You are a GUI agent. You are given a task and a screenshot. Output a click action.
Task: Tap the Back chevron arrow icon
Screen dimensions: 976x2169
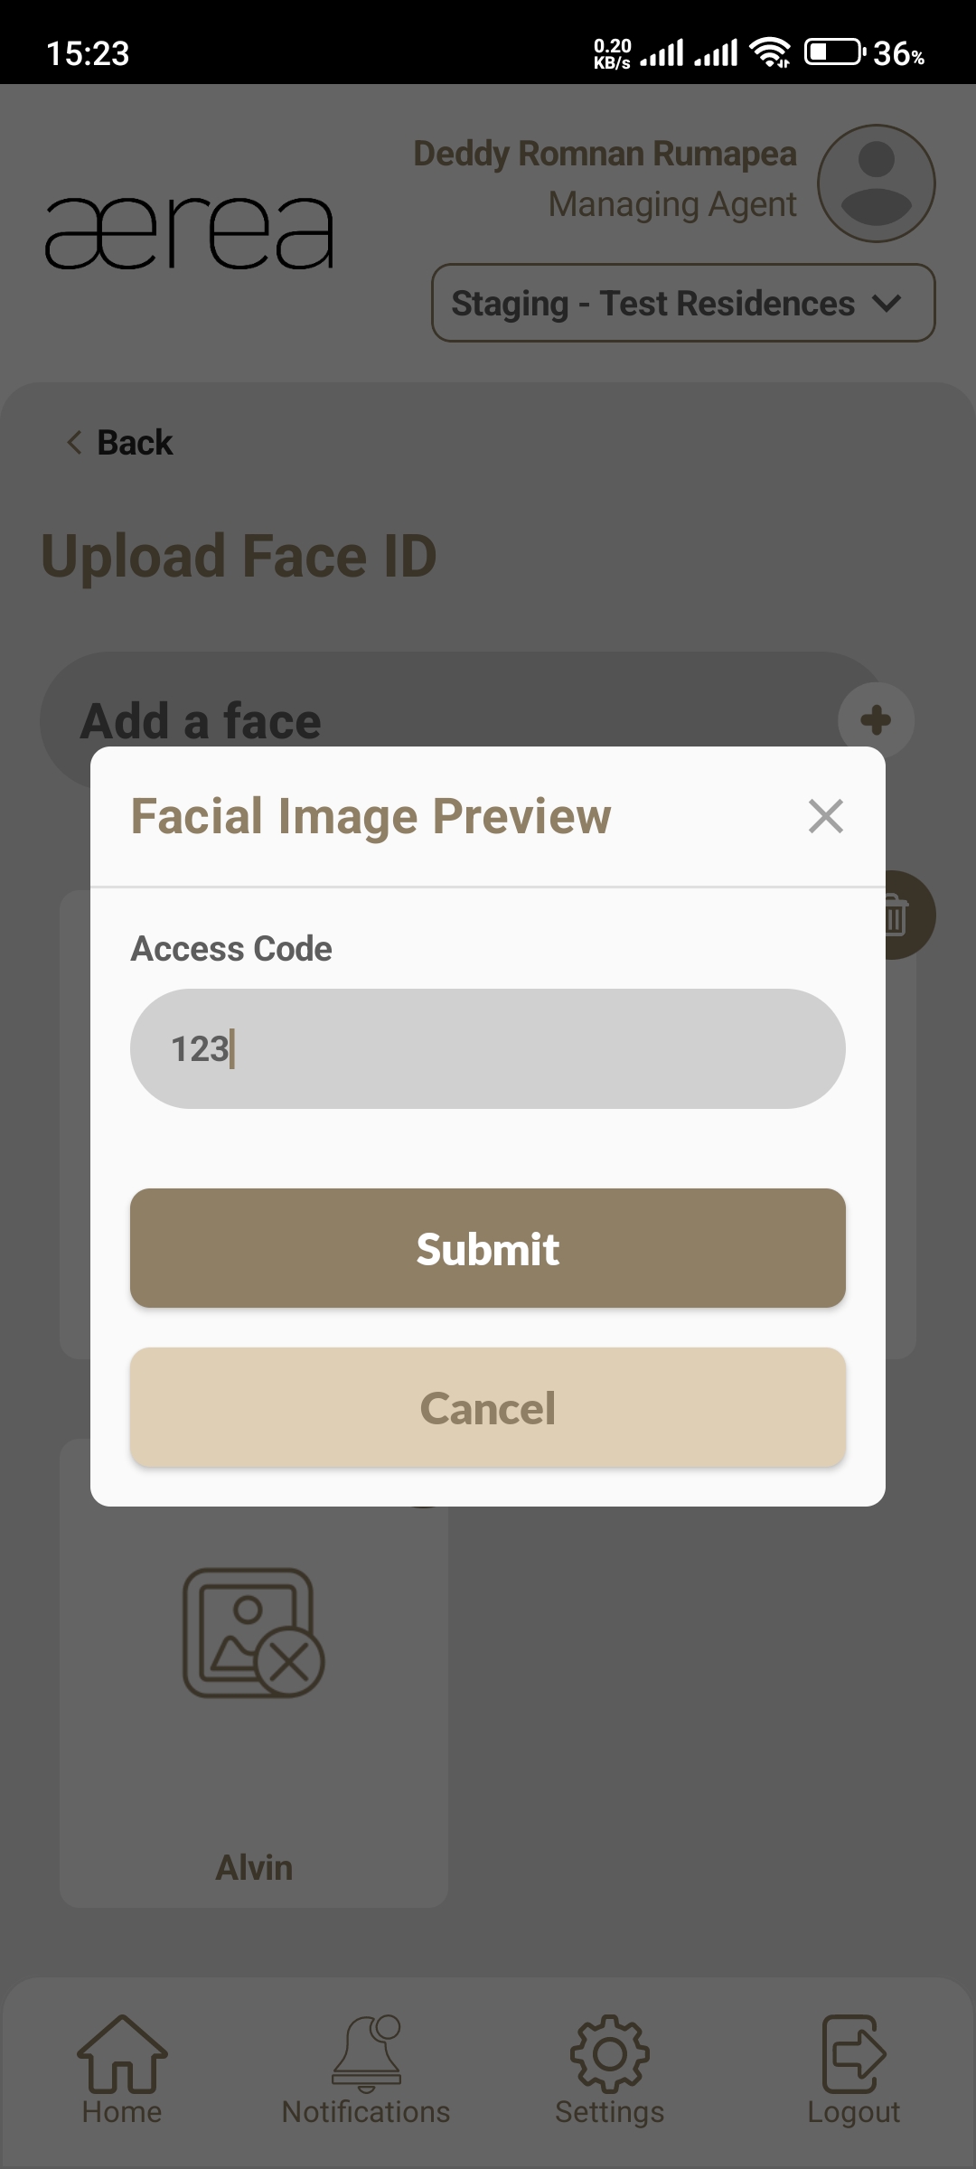[74, 443]
